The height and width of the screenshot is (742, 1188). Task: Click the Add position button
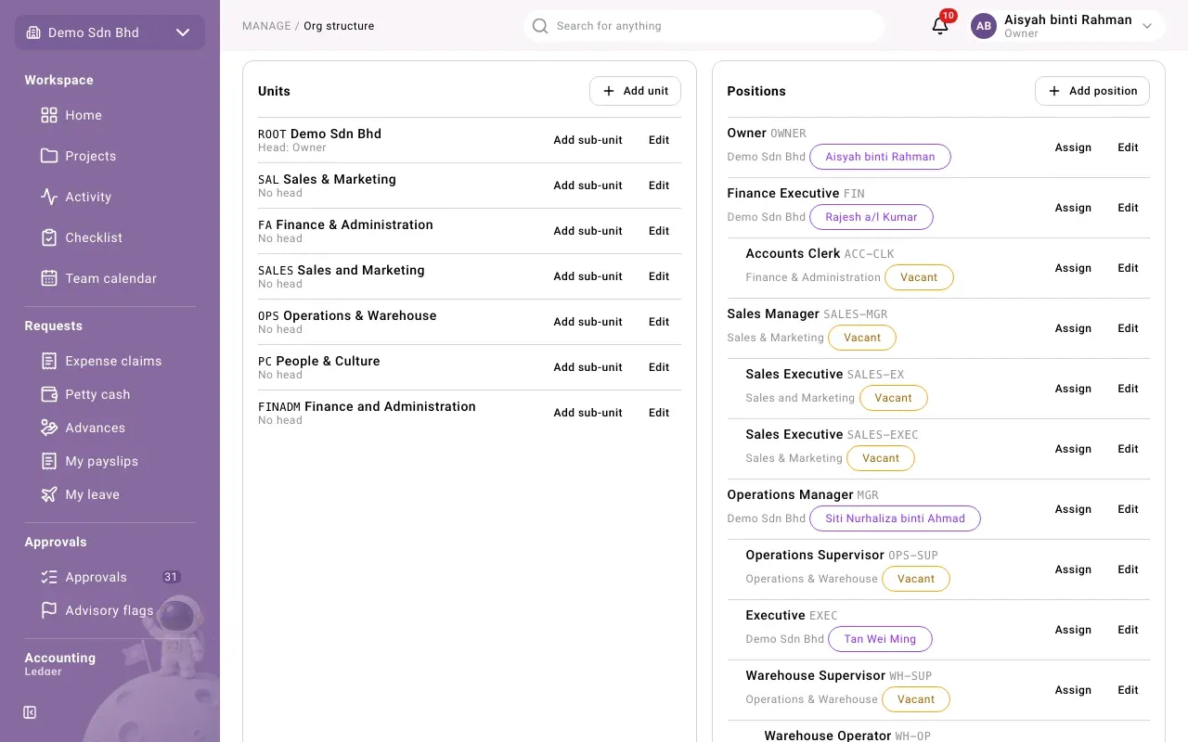(1092, 91)
